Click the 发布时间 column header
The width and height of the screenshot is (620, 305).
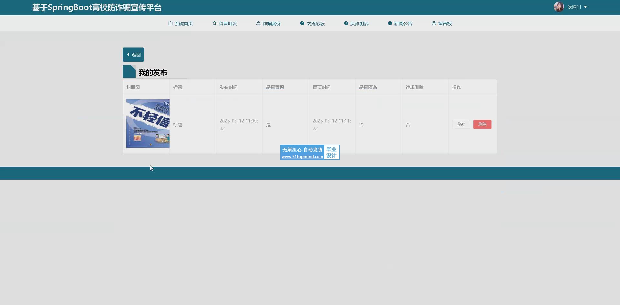click(229, 87)
